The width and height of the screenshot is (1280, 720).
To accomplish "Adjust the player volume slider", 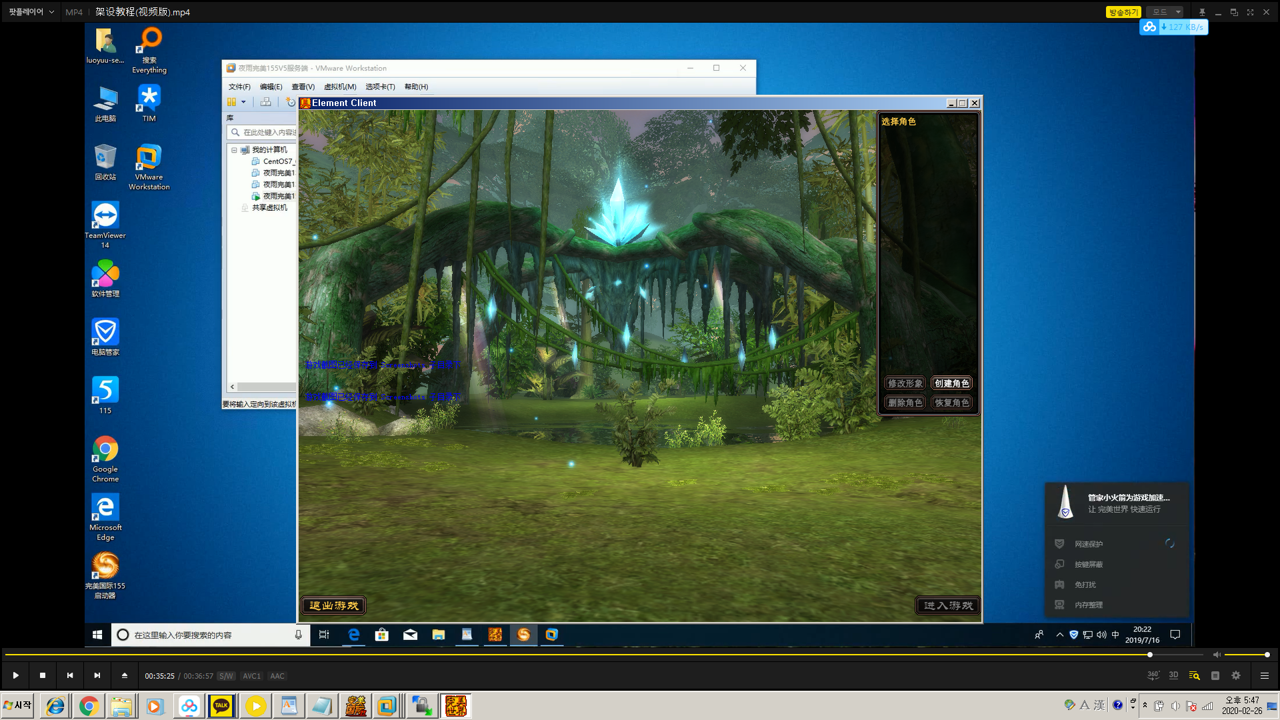I will (x=1245, y=655).
